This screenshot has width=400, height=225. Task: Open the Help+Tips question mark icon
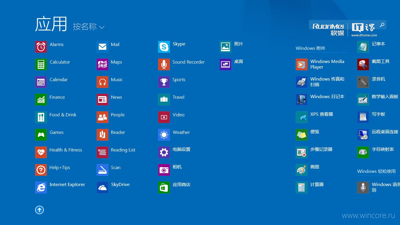[x=41, y=170]
